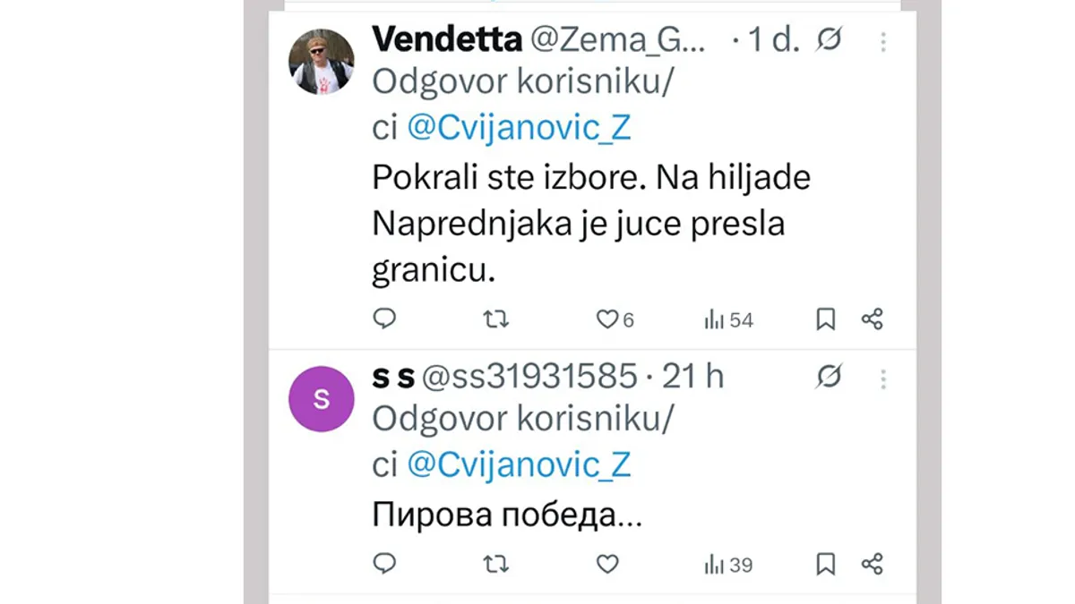Viewport: 1075px width, 604px height.
Task: Click the hidden-view slash icon on Vendetta's tweet
Action: point(829,40)
